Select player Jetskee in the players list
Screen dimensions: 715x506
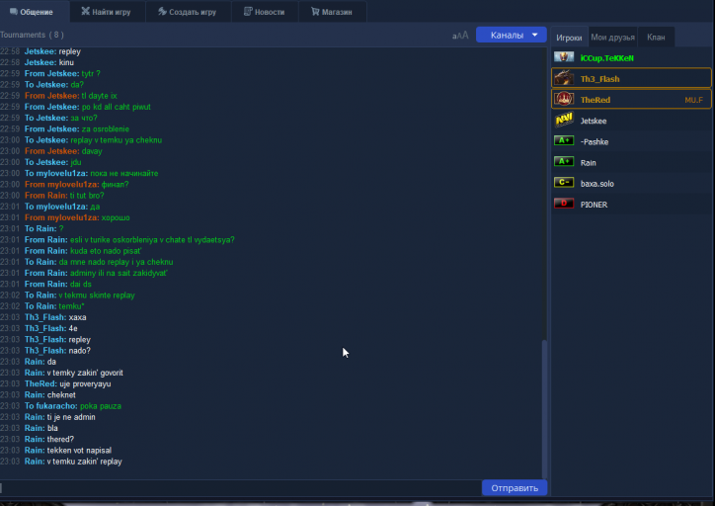[x=631, y=121]
